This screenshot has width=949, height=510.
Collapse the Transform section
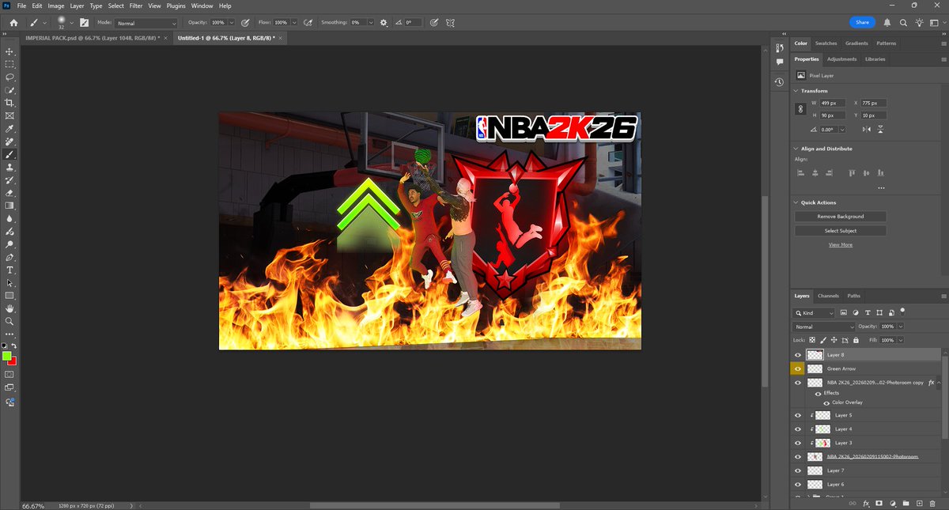pos(796,91)
